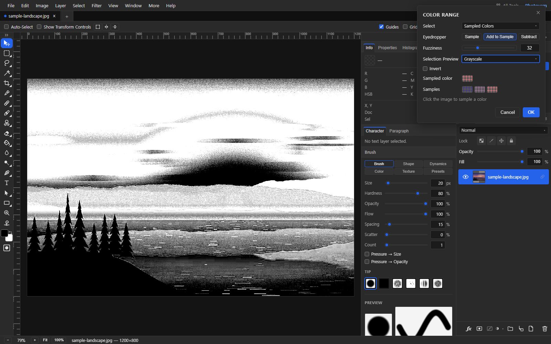
Task: Expand the toolbar double-chevron
Action: [7, 35]
